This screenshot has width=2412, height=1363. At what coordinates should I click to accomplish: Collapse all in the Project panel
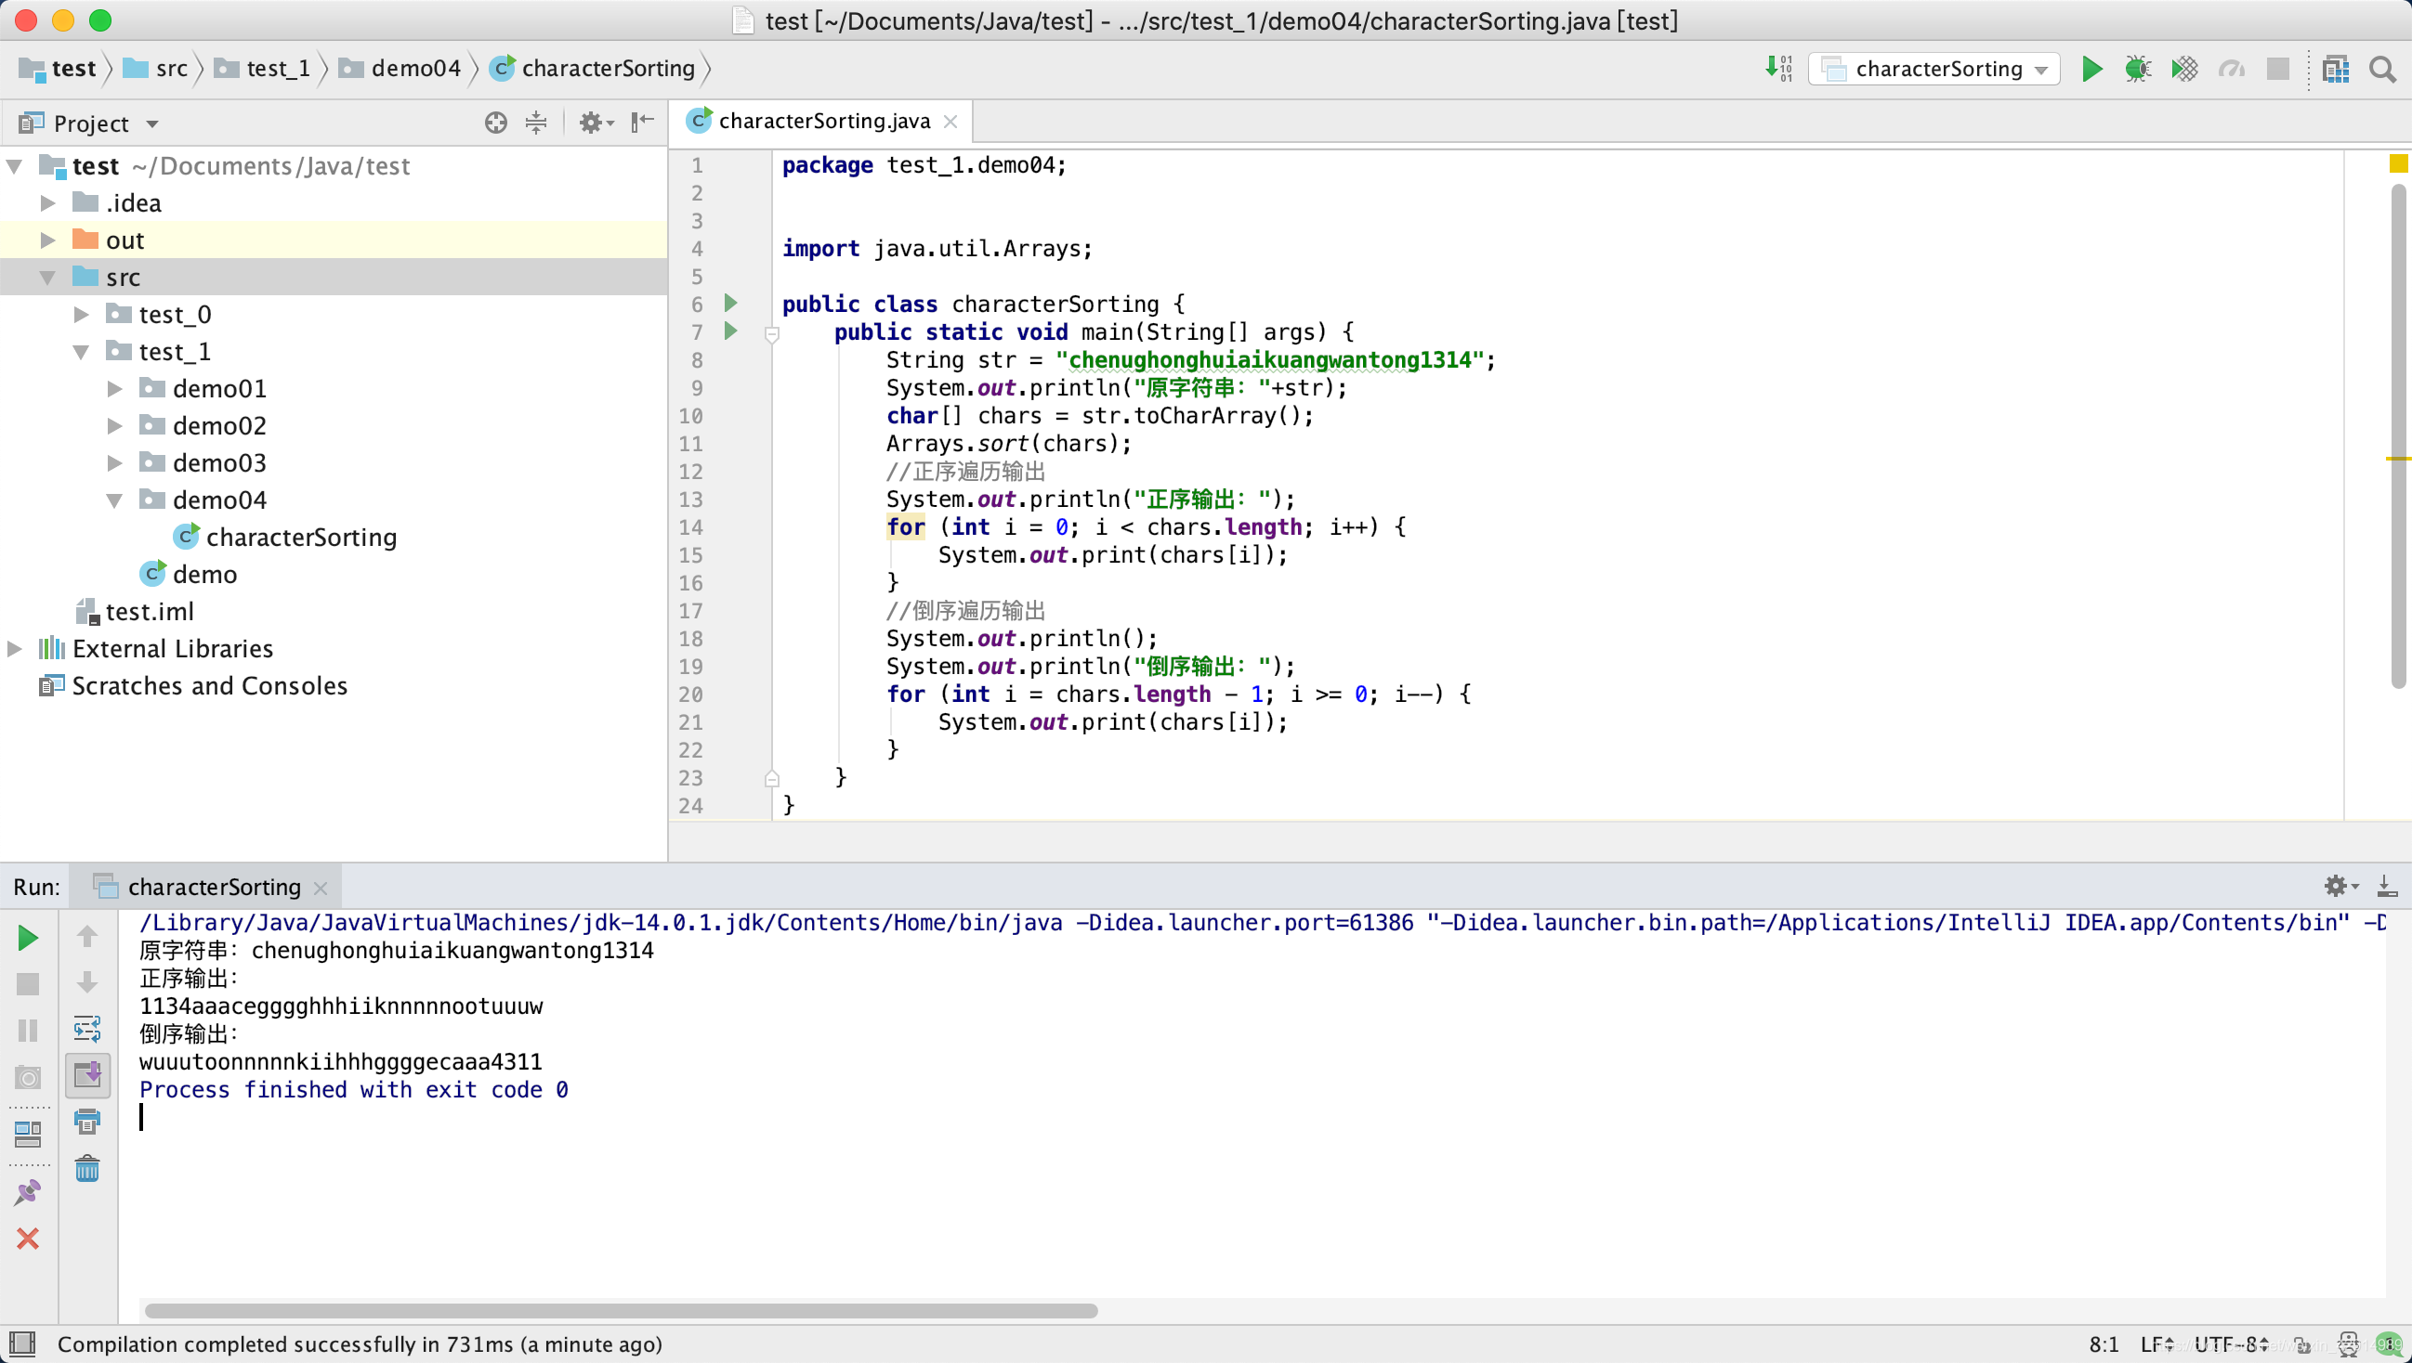click(536, 123)
